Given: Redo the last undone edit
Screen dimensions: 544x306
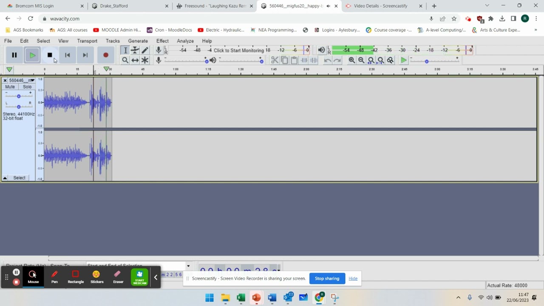Looking at the screenshot, I should click(337, 60).
